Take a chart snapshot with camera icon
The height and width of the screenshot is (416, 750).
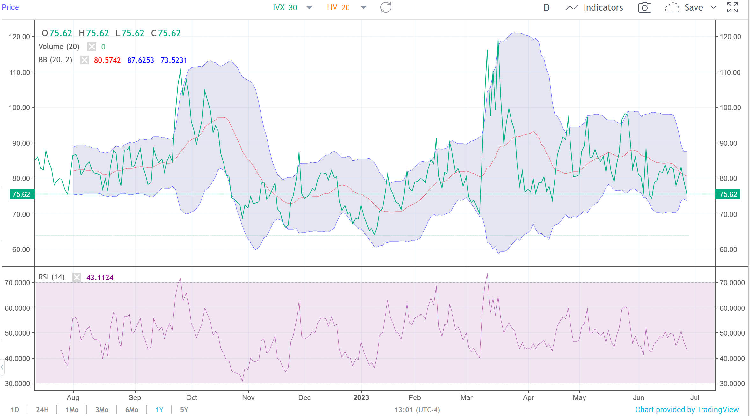[644, 8]
